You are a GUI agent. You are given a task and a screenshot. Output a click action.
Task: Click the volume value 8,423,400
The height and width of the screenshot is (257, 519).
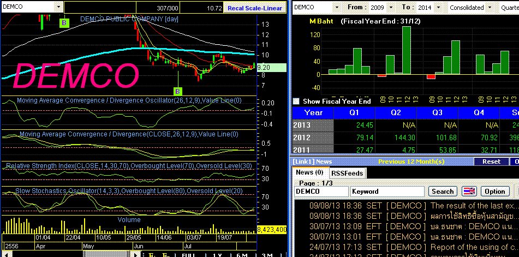pyautogui.click(x=271, y=230)
